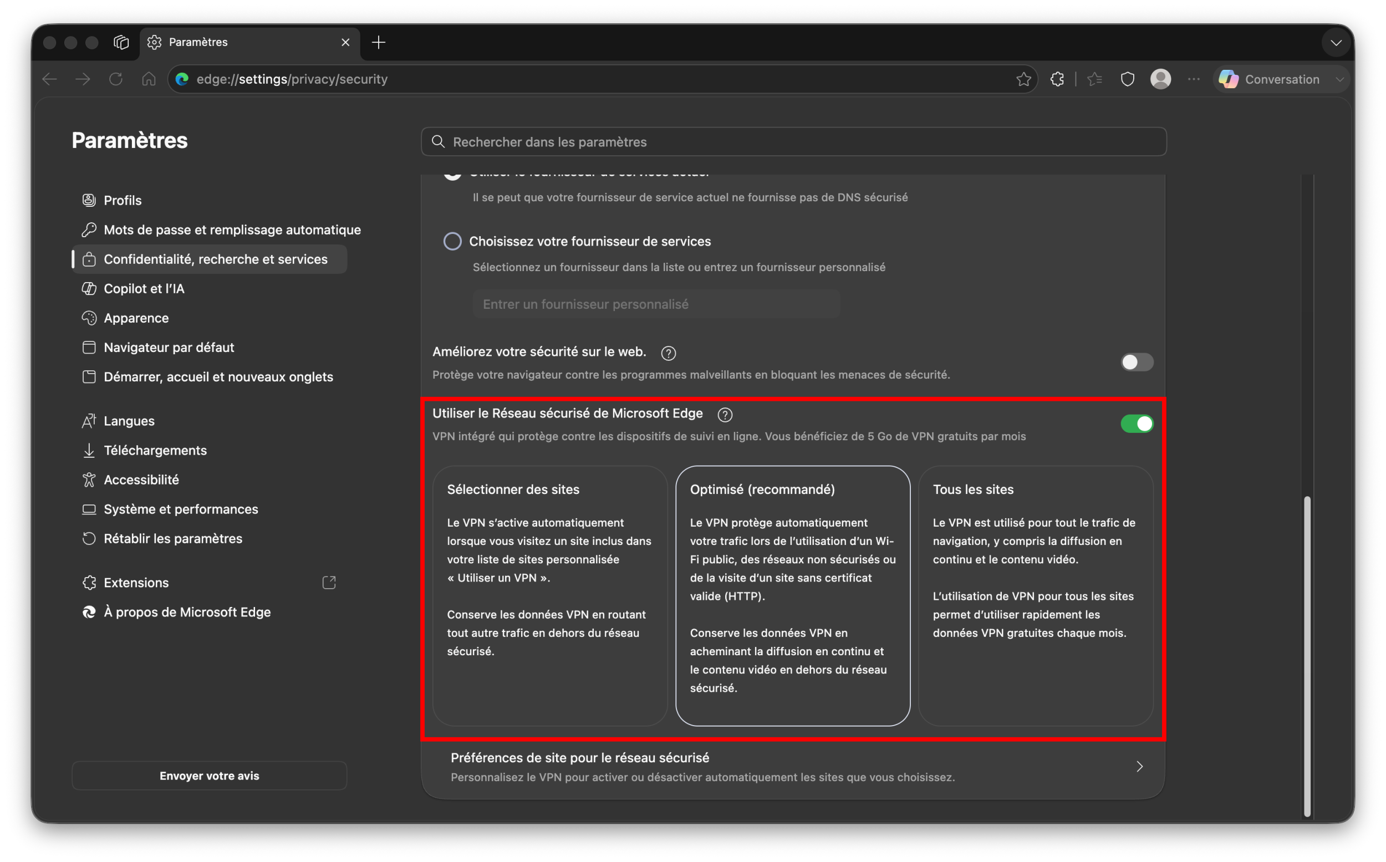1386x862 pixels.
Task: Click help icon next to Améliorez votre sécurité
Action: [x=668, y=353]
